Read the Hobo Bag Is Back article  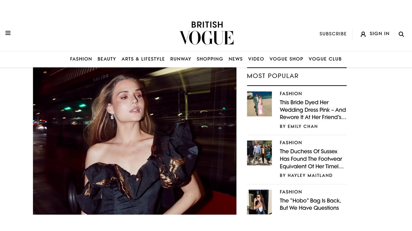click(310, 204)
